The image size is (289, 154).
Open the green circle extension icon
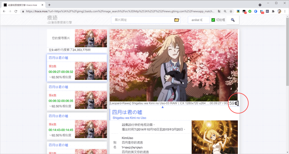(x=250, y=11)
